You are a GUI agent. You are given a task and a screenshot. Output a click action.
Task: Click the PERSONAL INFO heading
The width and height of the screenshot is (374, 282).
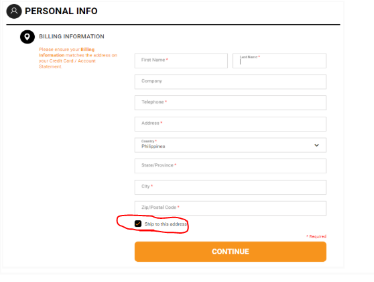61,11
